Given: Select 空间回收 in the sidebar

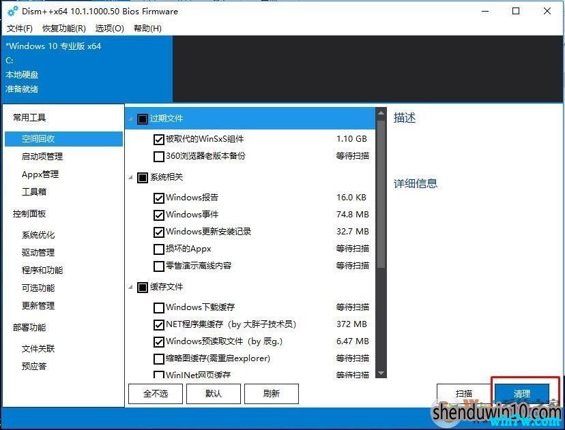Looking at the screenshot, I should click(63, 139).
